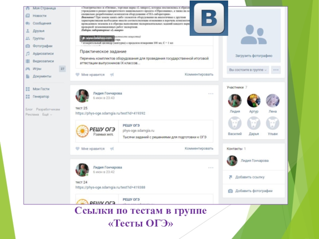The width and height of the screenshot is (319, 239).
Task: Open link phys-oge.sdamgia.ru test id=419388
Action: pyautogui.click(x=110, y=187)
